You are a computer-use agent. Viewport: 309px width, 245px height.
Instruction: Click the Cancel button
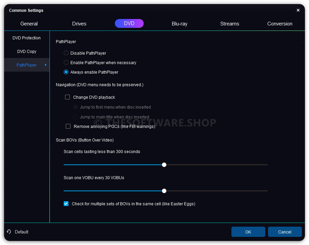point(285,232)
